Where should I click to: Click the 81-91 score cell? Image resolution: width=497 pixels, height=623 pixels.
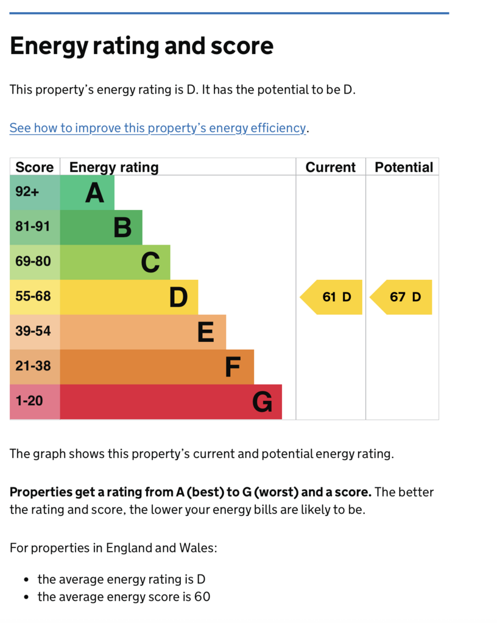tap(35, 228)
